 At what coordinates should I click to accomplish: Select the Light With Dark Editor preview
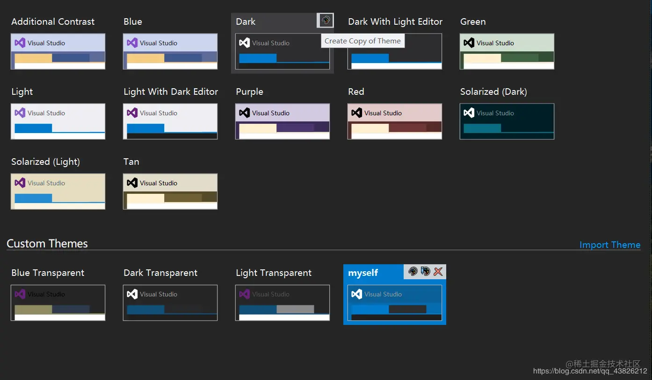point(170,121)
